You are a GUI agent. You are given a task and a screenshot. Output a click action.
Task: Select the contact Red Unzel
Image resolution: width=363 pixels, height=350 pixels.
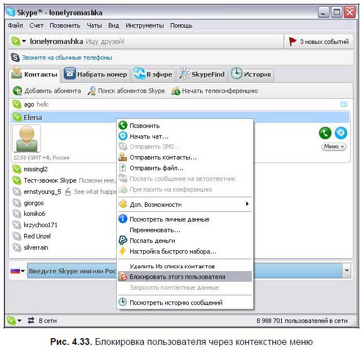pyautogui.click(x=37, y=236)
